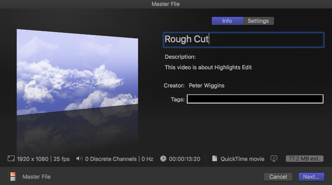
Task: Click the 25 fps frame rate text
Action: 61,159
